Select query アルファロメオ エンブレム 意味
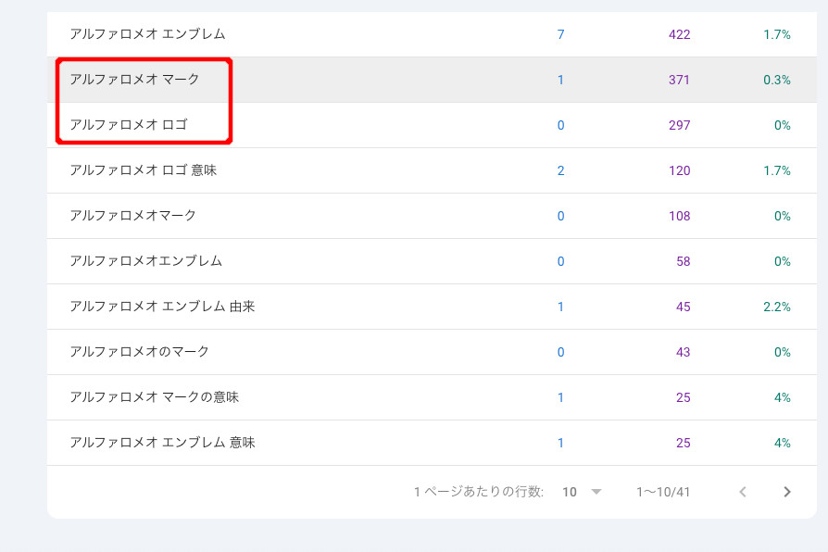The width and height of the screenshot is (828, 552). (x=163, y=444)
